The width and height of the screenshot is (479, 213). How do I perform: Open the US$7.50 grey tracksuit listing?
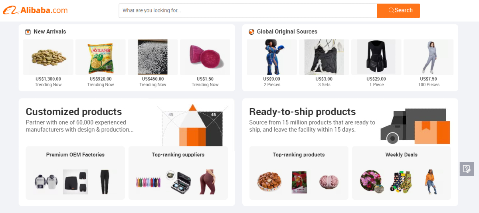click(428, 57)
